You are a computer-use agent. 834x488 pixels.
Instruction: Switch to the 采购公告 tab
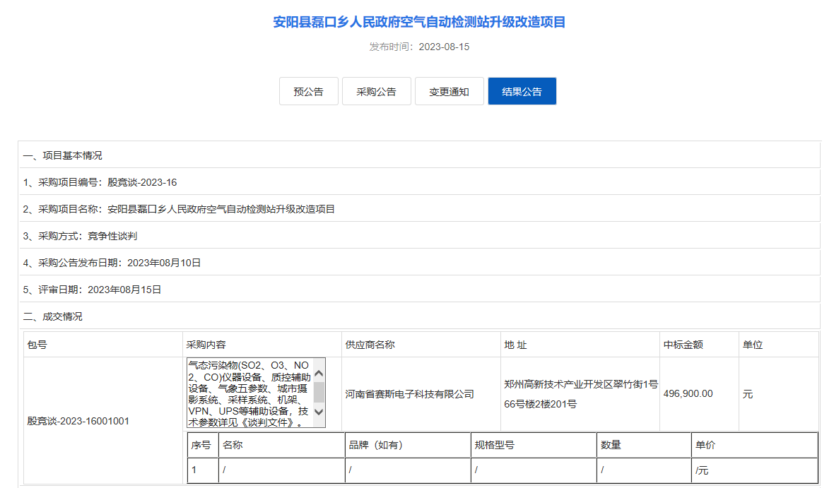click(376, 91)
